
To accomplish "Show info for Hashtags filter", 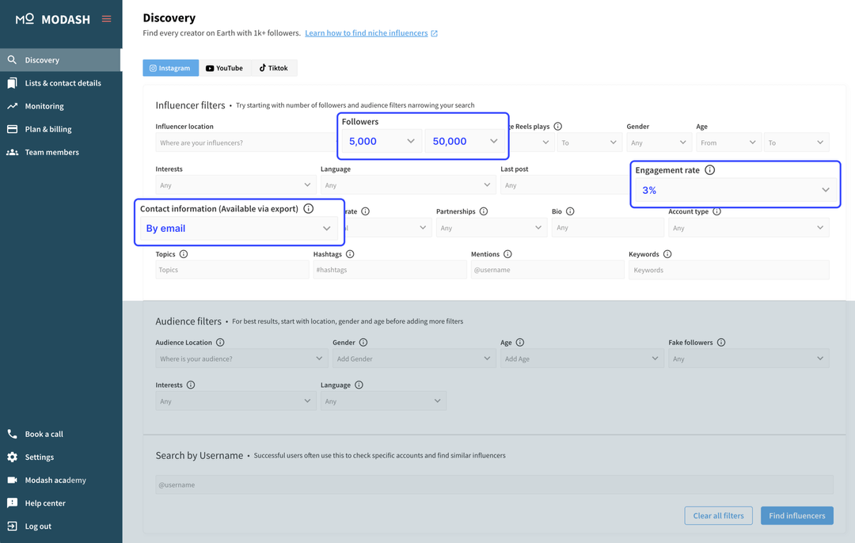I will point(350,254).
